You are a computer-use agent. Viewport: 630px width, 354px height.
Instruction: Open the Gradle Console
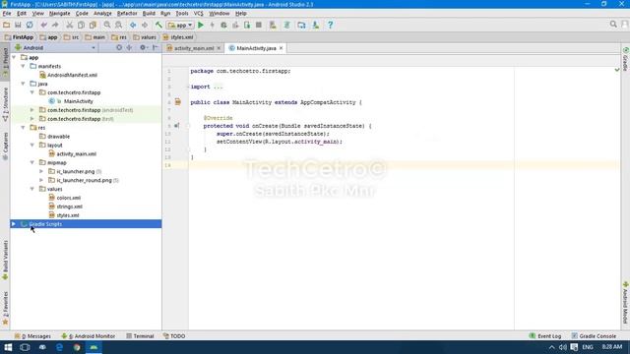[x=594, y=336]
